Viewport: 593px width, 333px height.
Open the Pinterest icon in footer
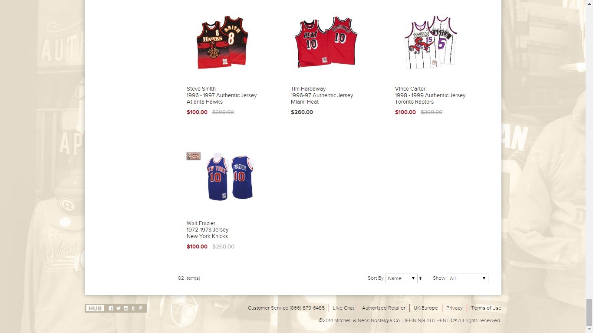[x=141, y=308]
